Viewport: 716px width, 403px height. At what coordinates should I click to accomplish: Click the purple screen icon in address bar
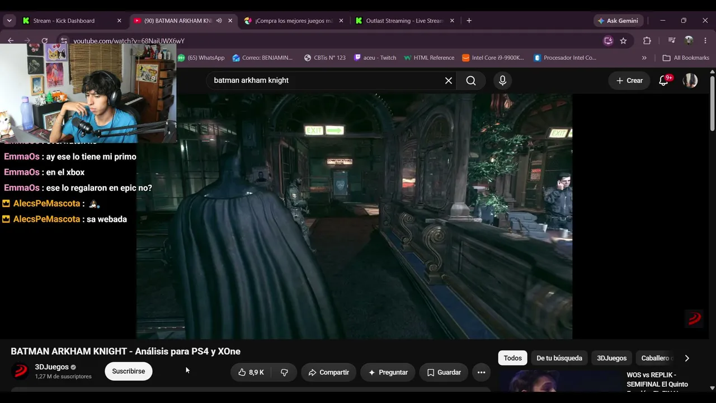point(608,41)
